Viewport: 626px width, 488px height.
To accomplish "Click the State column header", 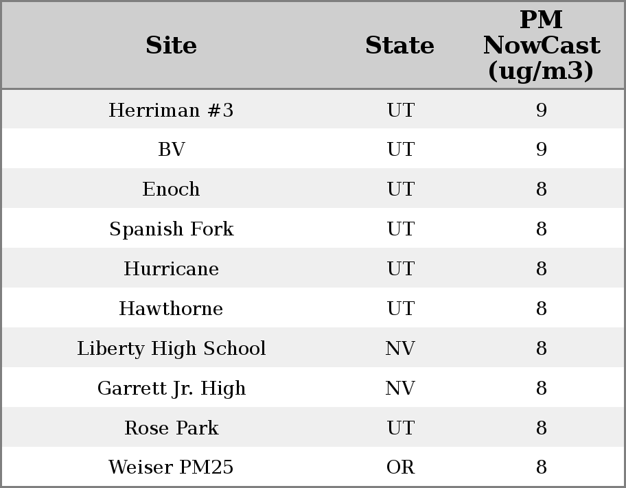I will [x=399, y=45].
